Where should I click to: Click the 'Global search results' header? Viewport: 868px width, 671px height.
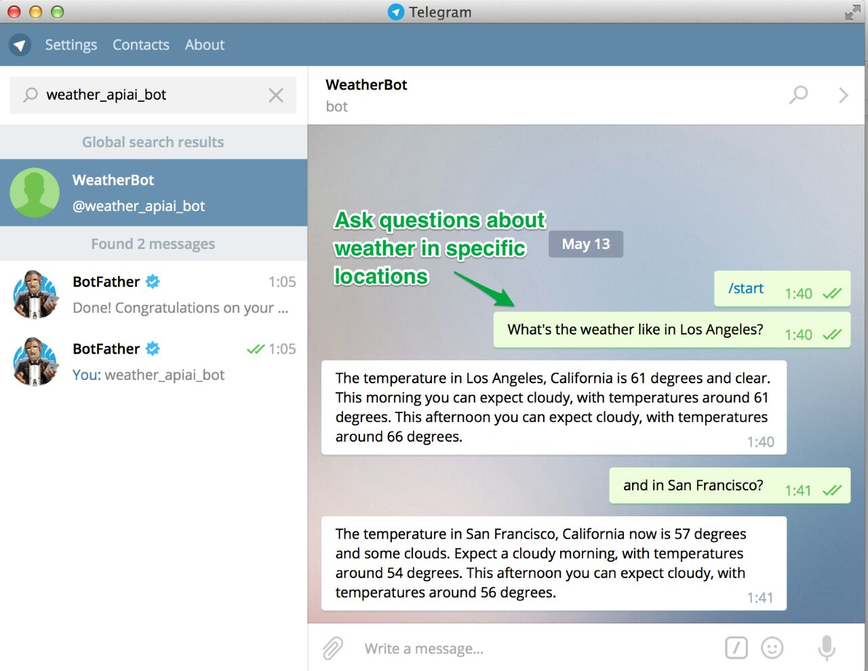point(153,142)
